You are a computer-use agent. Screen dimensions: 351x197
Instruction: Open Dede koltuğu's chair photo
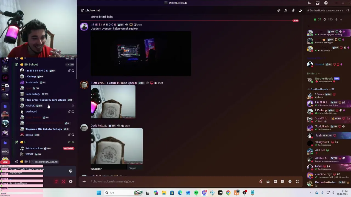(x=117, y=149)
